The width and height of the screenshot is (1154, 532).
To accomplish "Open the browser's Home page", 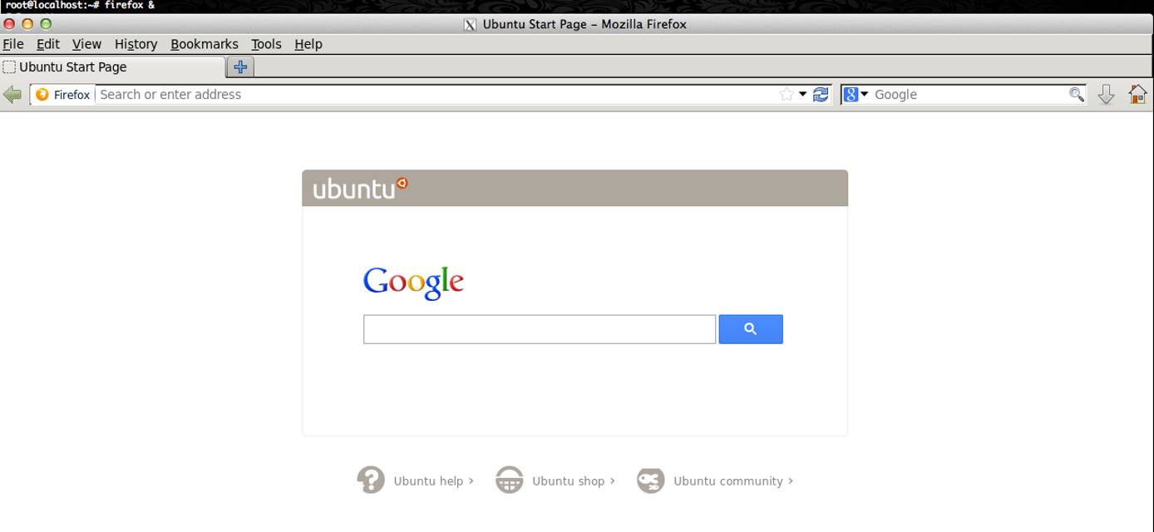I will point(1137,94).
